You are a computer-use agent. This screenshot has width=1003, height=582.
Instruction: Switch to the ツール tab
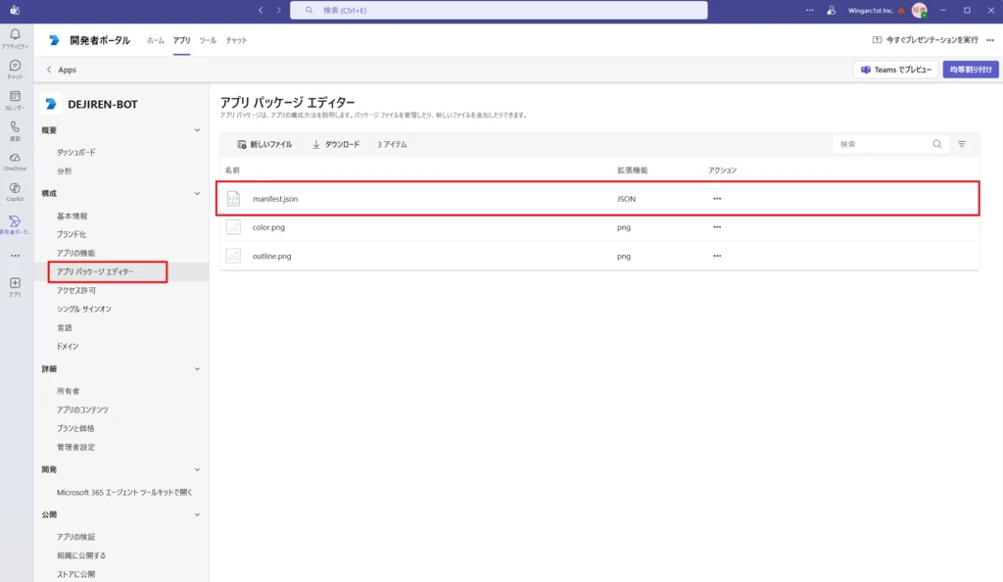pyautogui.click(x=208, y=40)
